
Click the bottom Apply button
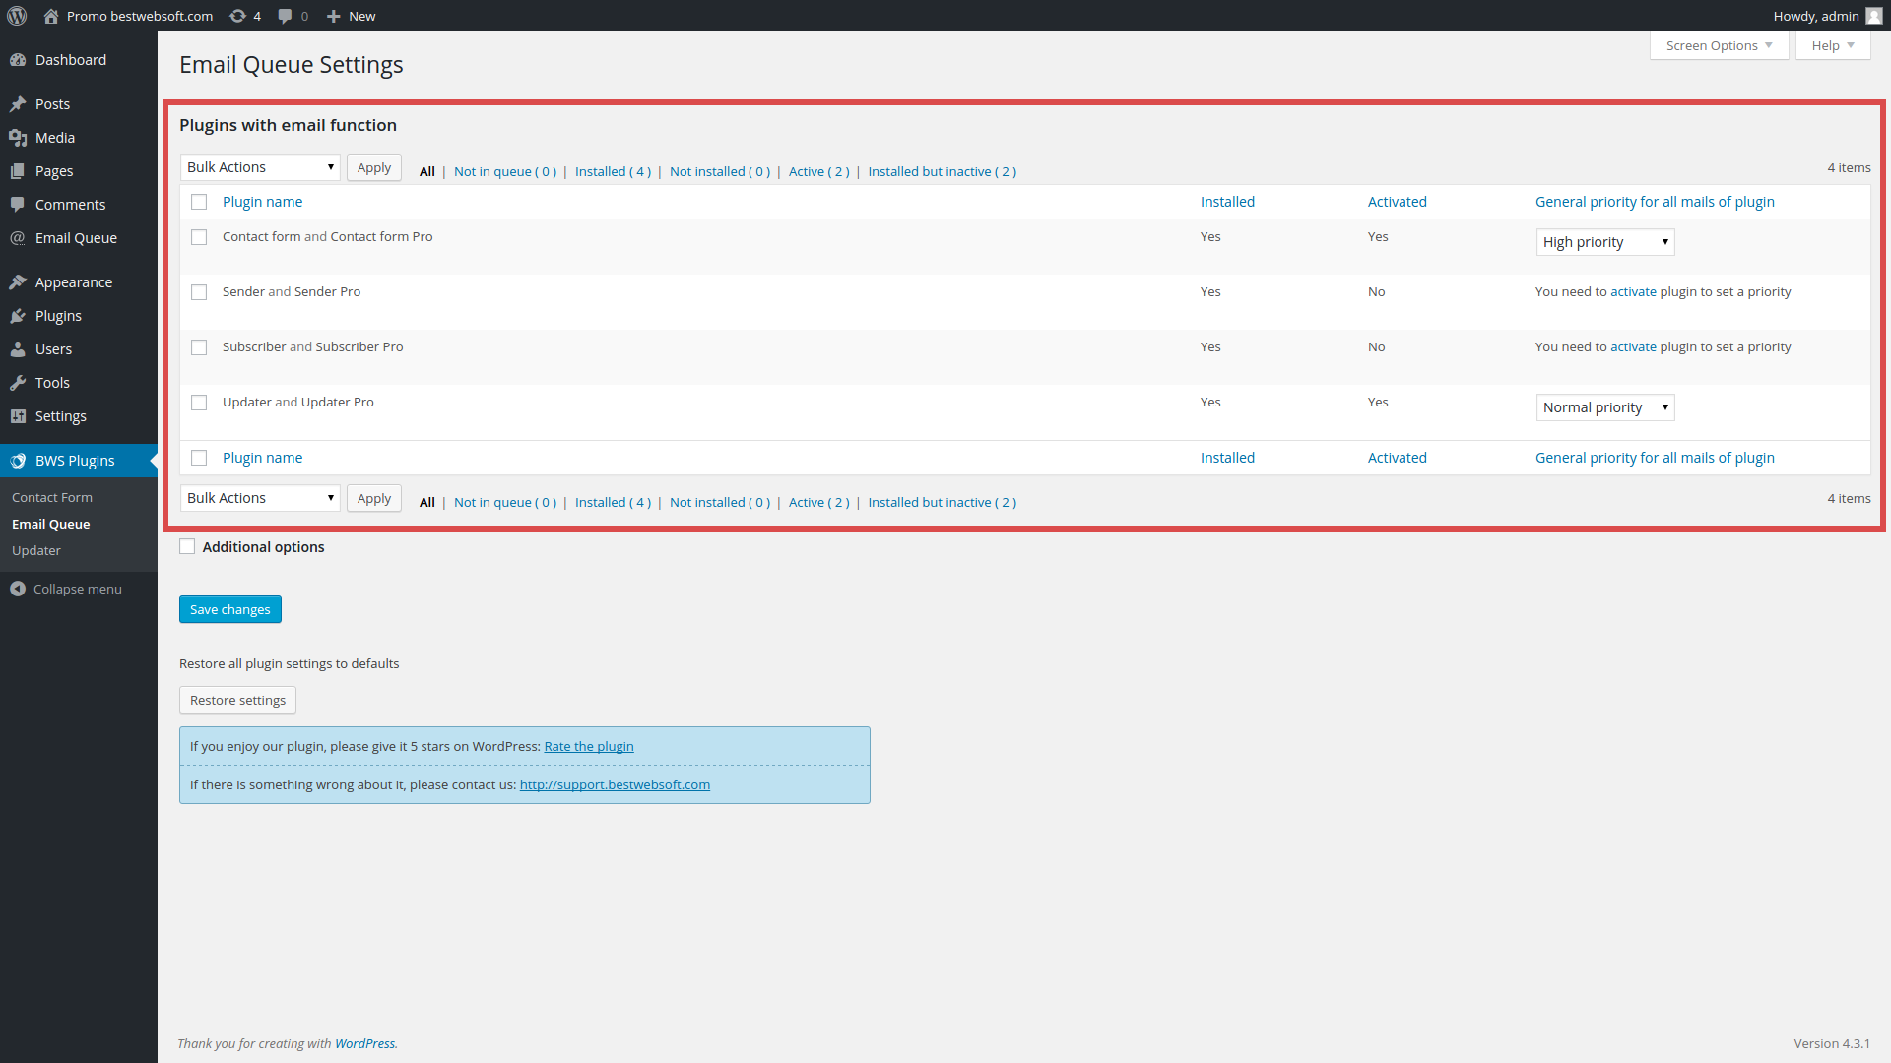pos(374,498)
